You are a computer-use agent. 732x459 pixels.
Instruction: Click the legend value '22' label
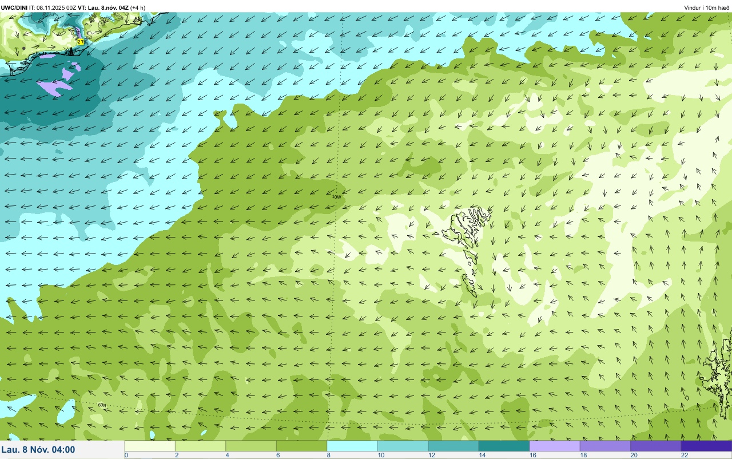point(684,455)
